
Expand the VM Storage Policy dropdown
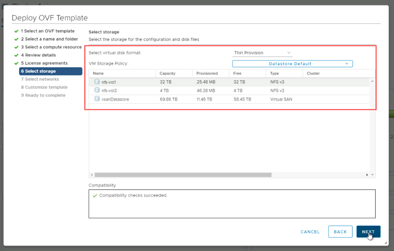292,64
